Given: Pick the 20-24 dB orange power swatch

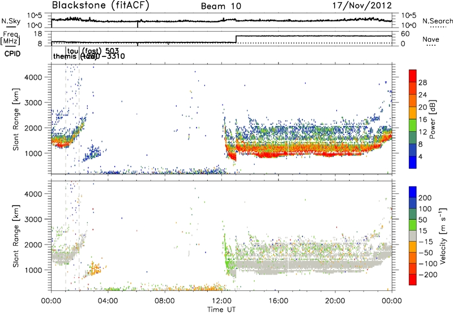Looking at the screenshot, I should 413,101.
